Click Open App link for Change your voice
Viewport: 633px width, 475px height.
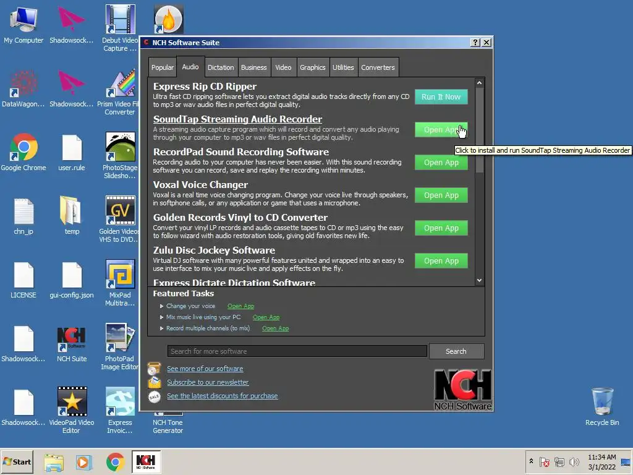[240, 306]
